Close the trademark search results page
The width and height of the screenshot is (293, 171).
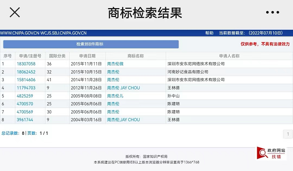tap(15, 12)
